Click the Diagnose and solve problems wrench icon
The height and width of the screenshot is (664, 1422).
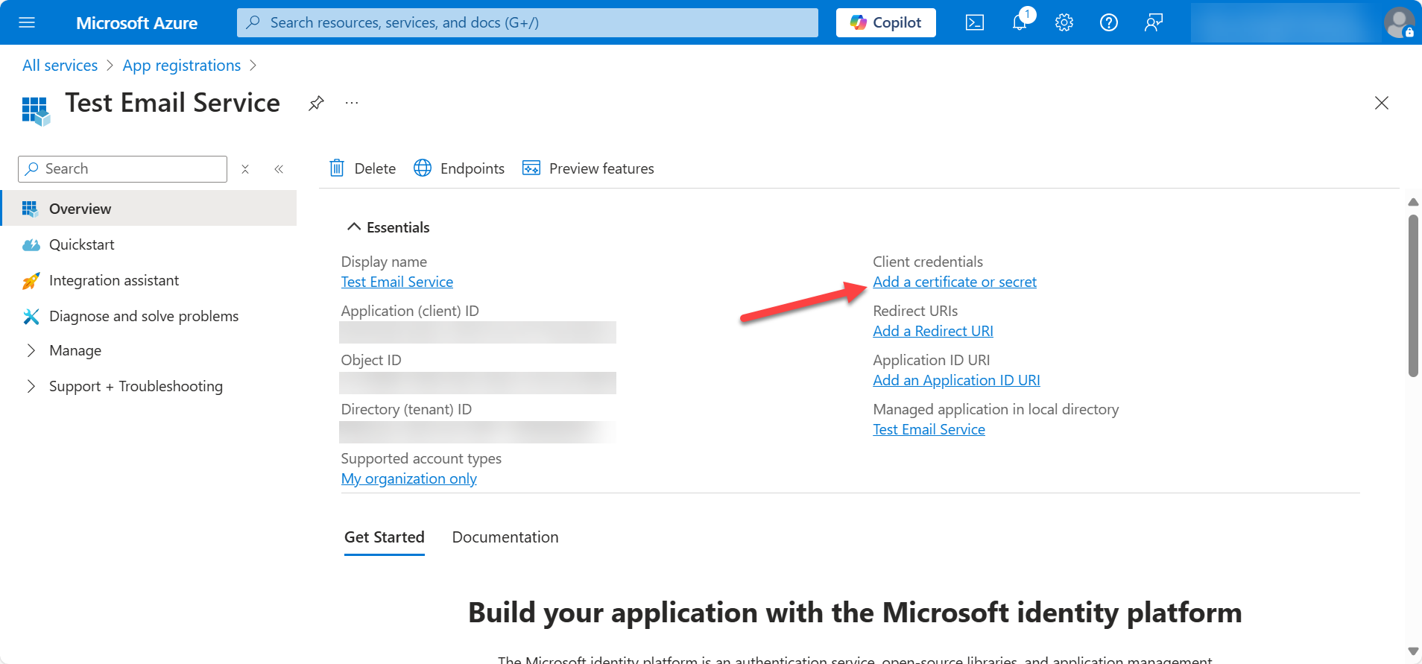coord(31,317)
